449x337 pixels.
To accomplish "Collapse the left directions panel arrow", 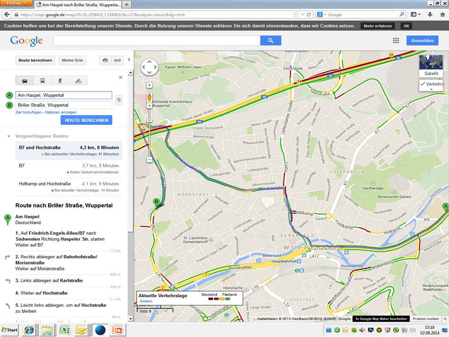I will point(129,59).
